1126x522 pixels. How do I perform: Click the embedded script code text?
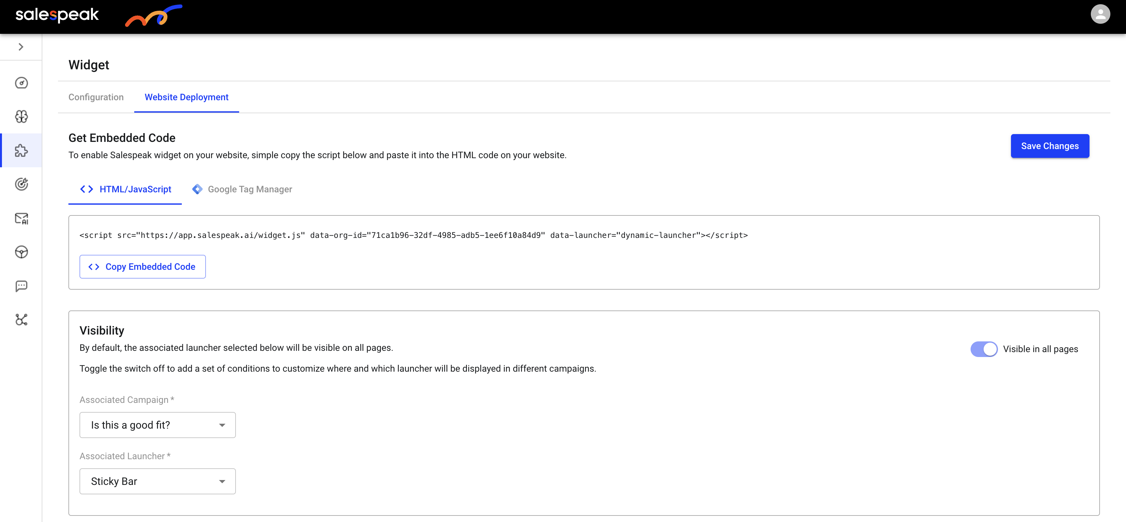(x=413, y=235)
